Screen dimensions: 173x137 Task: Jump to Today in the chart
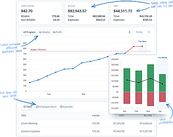pyautogui.click(x=139, y=32)
